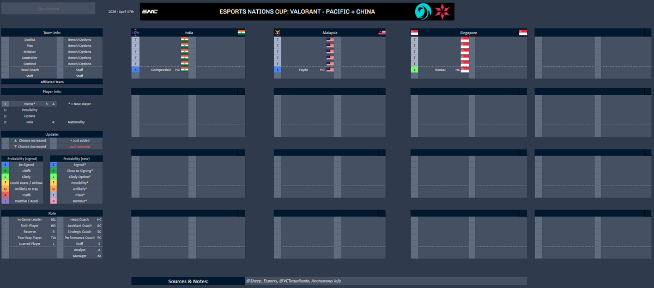Select the Head Coach cell in Team Info
This screenshot has width=654, height=288.
click(x=30, y=70)
